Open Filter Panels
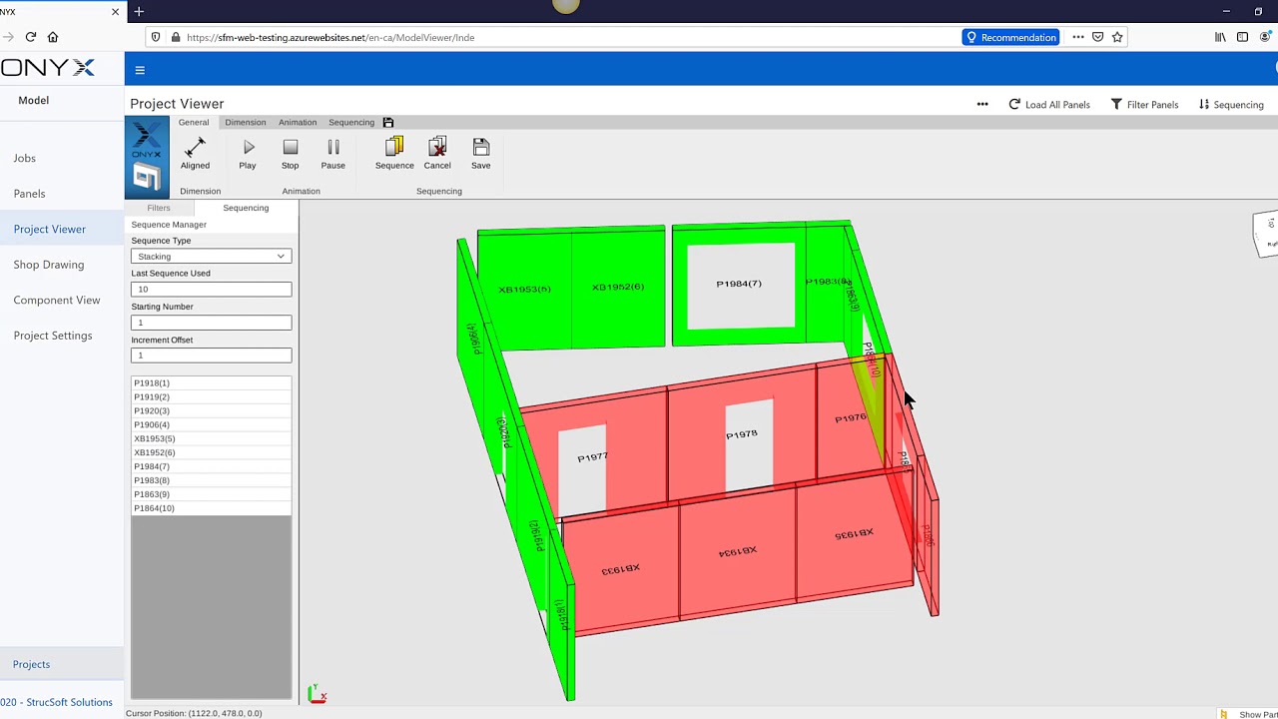This screenshot has width=1278, height=719. (1144, 104)
